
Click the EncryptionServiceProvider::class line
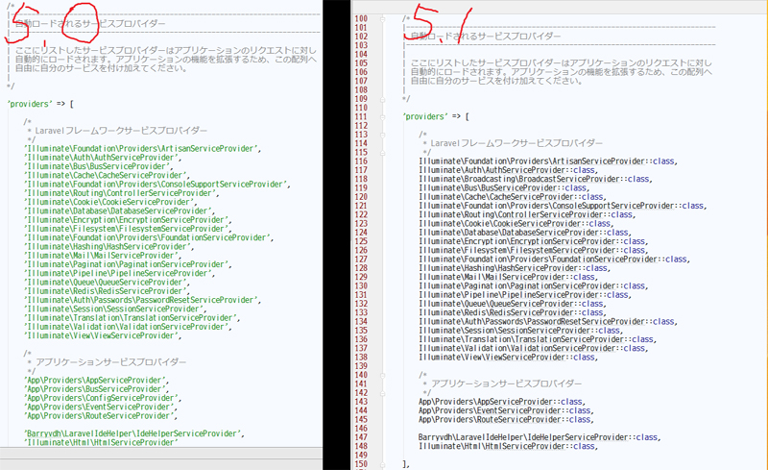pyautogui.click(x=534, y=241)
